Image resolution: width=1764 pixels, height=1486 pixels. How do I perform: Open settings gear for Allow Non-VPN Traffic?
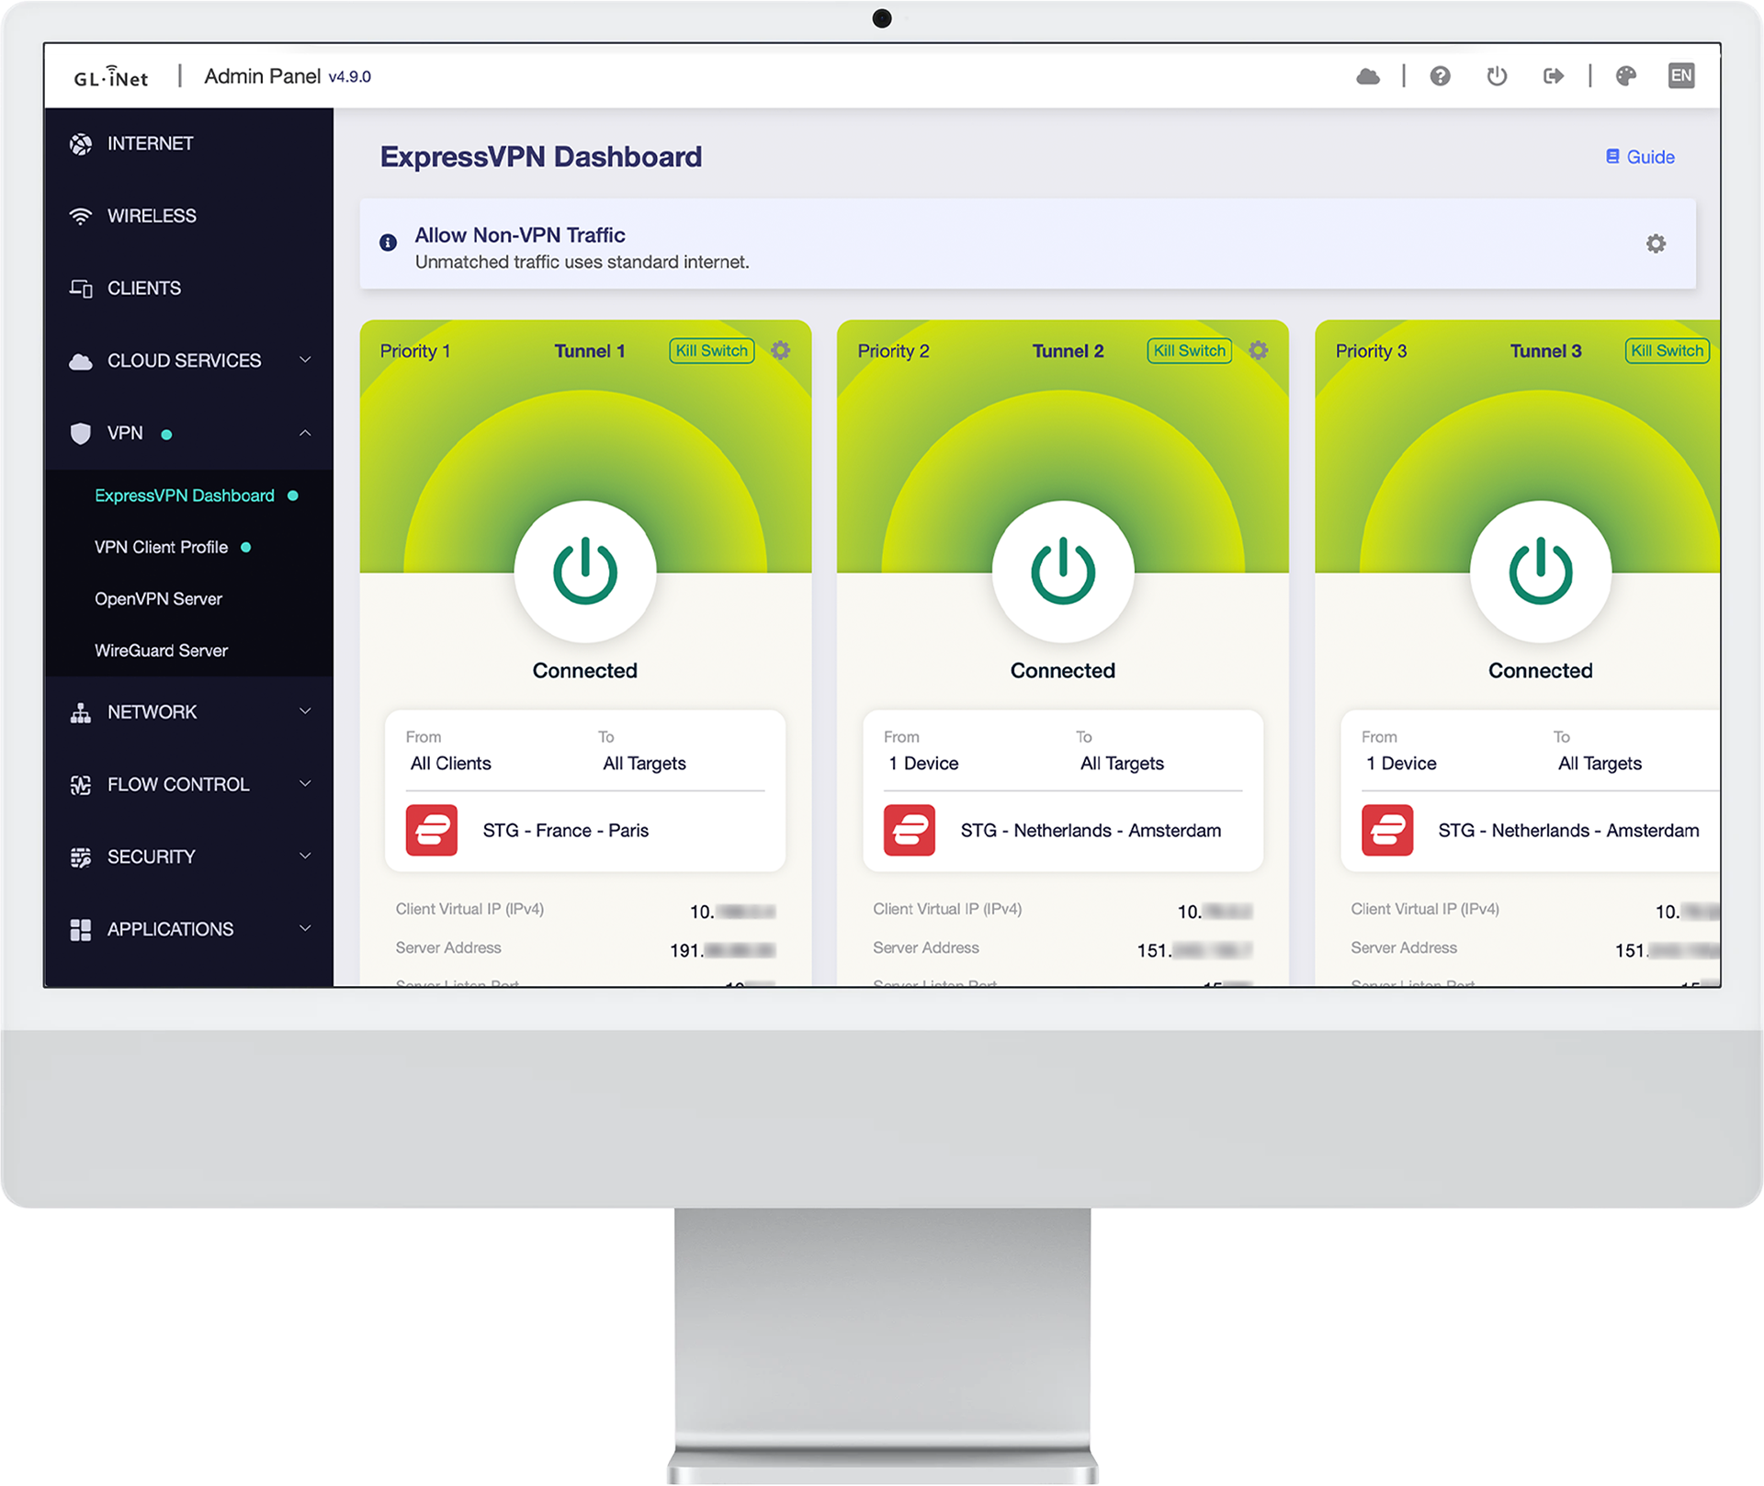click(1656, 244)
